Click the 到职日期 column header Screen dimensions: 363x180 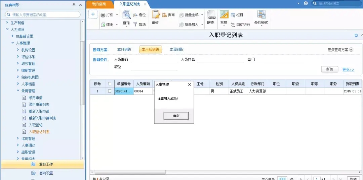pyautogui.click(x=353, y=84)
